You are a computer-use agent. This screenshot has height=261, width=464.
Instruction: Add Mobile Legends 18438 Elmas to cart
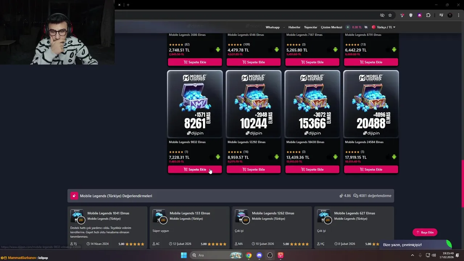312,169
